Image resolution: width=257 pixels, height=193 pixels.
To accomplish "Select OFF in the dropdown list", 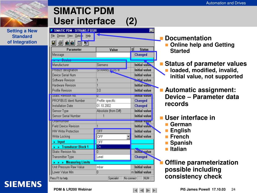I will [x=113, y=142].
